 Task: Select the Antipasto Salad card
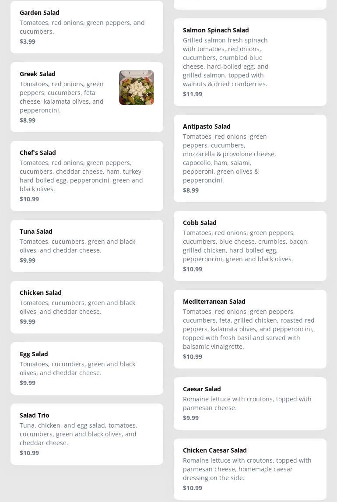(250, 158)
